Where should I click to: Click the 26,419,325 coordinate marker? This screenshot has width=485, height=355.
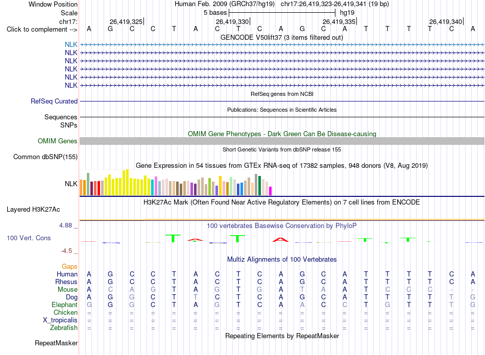coord(126,21)
